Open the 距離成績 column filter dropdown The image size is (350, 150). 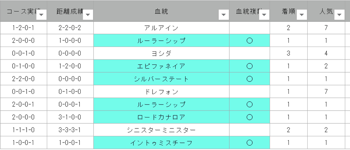click(88, 15)
